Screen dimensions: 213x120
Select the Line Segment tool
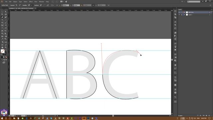6,20
